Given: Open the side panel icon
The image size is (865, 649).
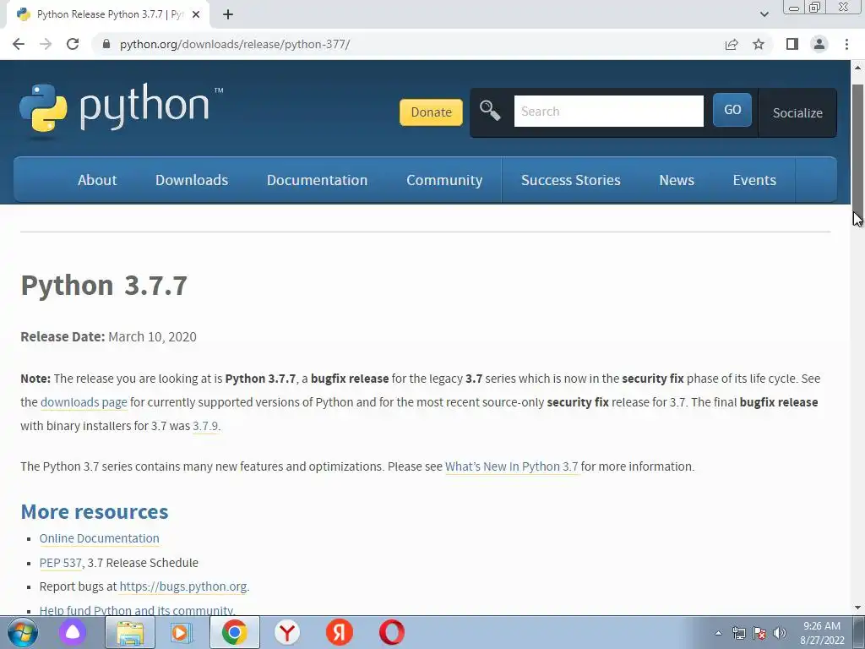Looking at the screenshot, I should (792, 44).
